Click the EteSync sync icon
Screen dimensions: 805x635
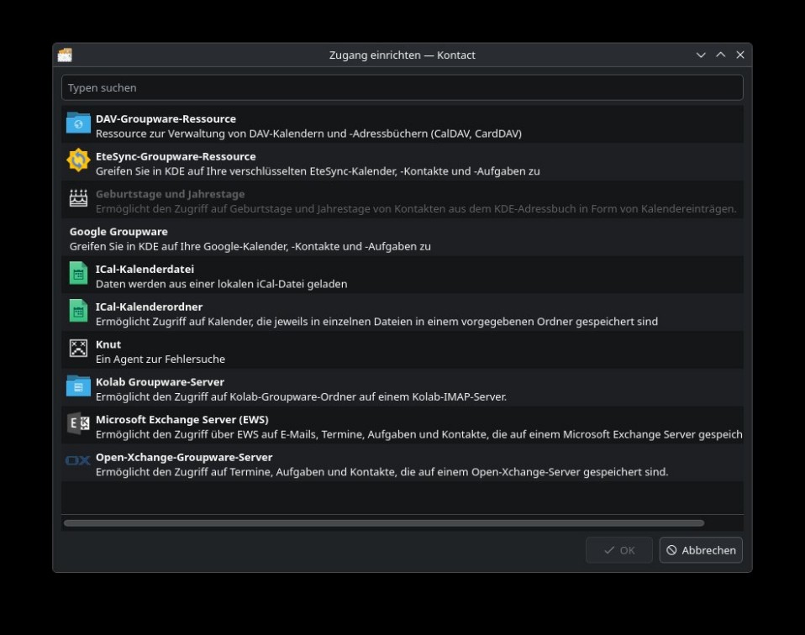pos(78,160)
